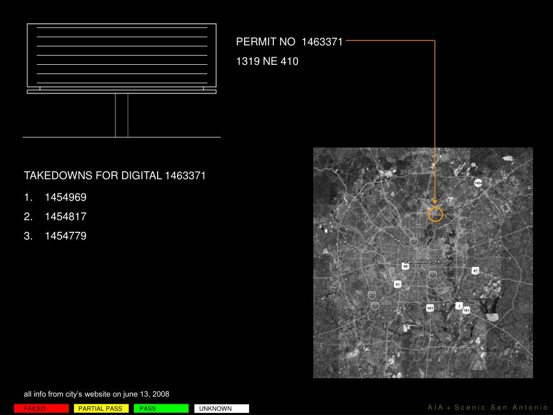Select the white UNKNOWN legend box
Screen dimensions: 553x415
[x=221, y=409]
